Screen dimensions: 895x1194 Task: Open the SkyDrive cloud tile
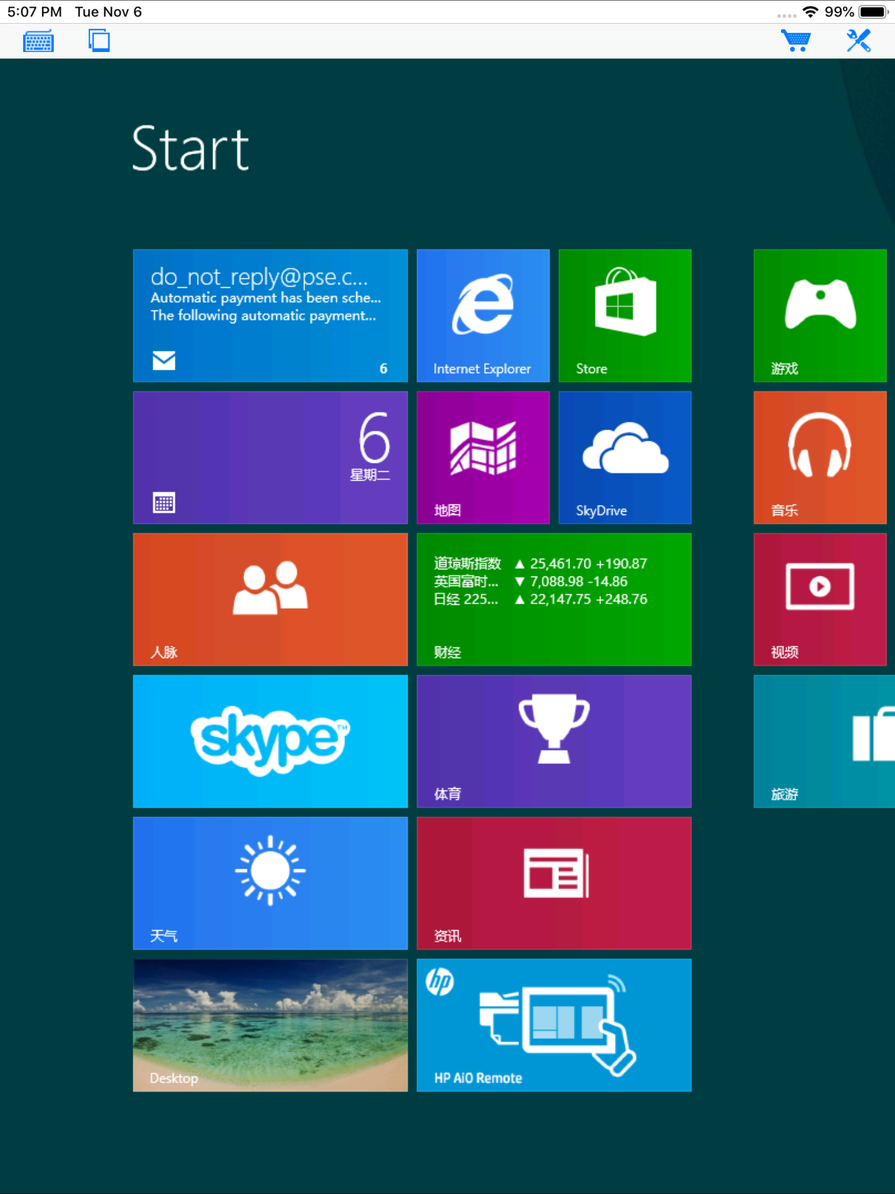624,457
